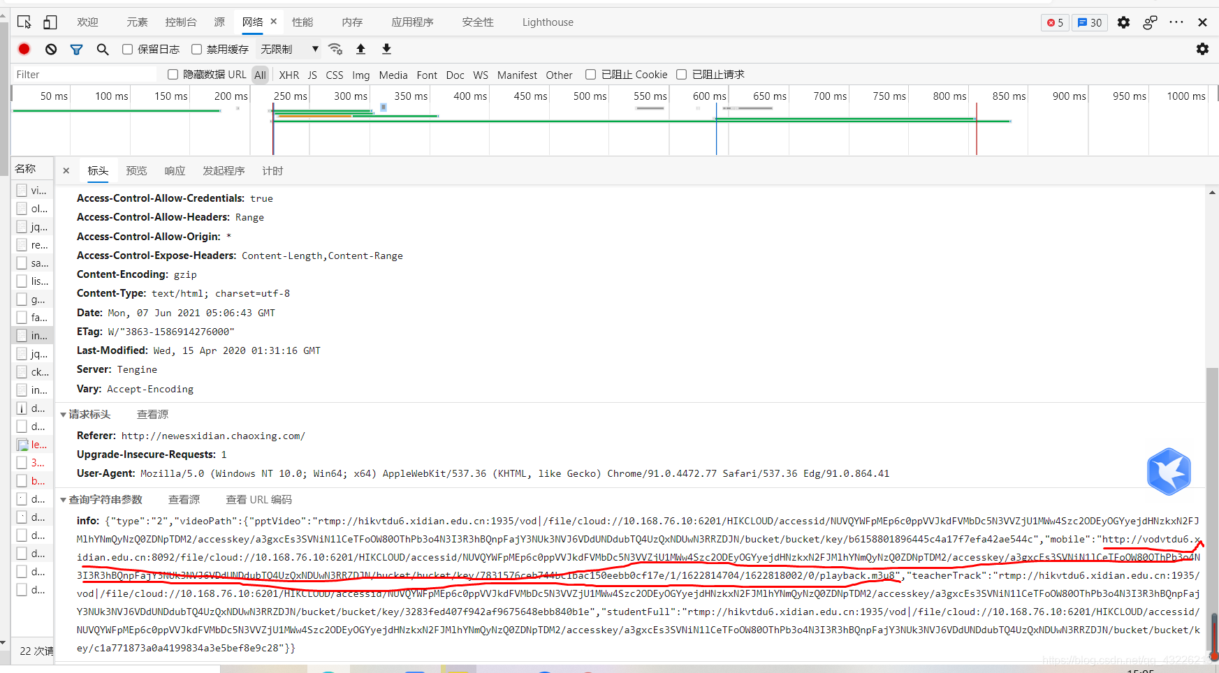Filter requests by XHR type
1219x673 pixels.
coord(289,75)
